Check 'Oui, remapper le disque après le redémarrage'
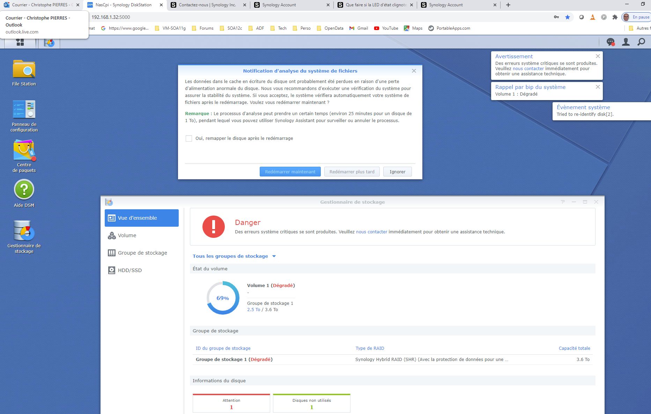 click(189, 138)
